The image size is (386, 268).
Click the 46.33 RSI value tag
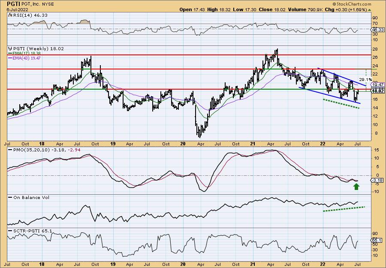[x=377, y=30]
